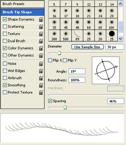
Task: Toggle lock icon beside Wet Edges
Action: 41,71
